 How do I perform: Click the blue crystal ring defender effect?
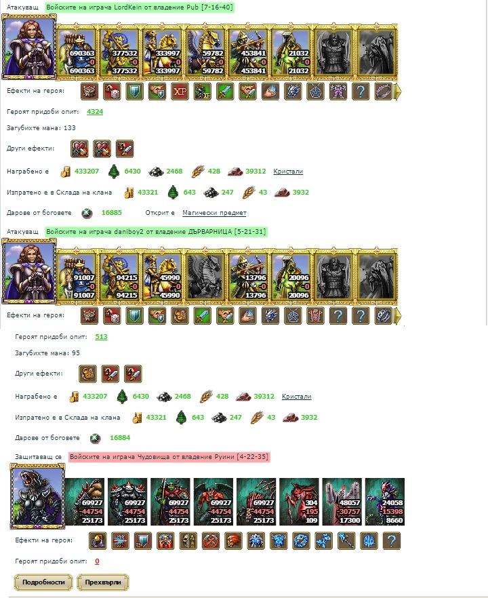[301, 541]
